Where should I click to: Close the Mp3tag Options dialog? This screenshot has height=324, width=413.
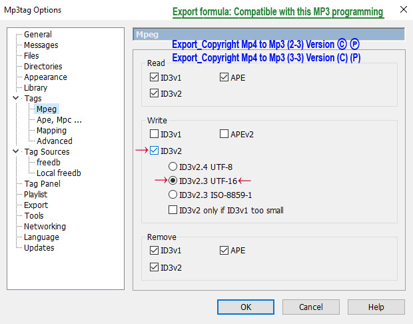403,10
